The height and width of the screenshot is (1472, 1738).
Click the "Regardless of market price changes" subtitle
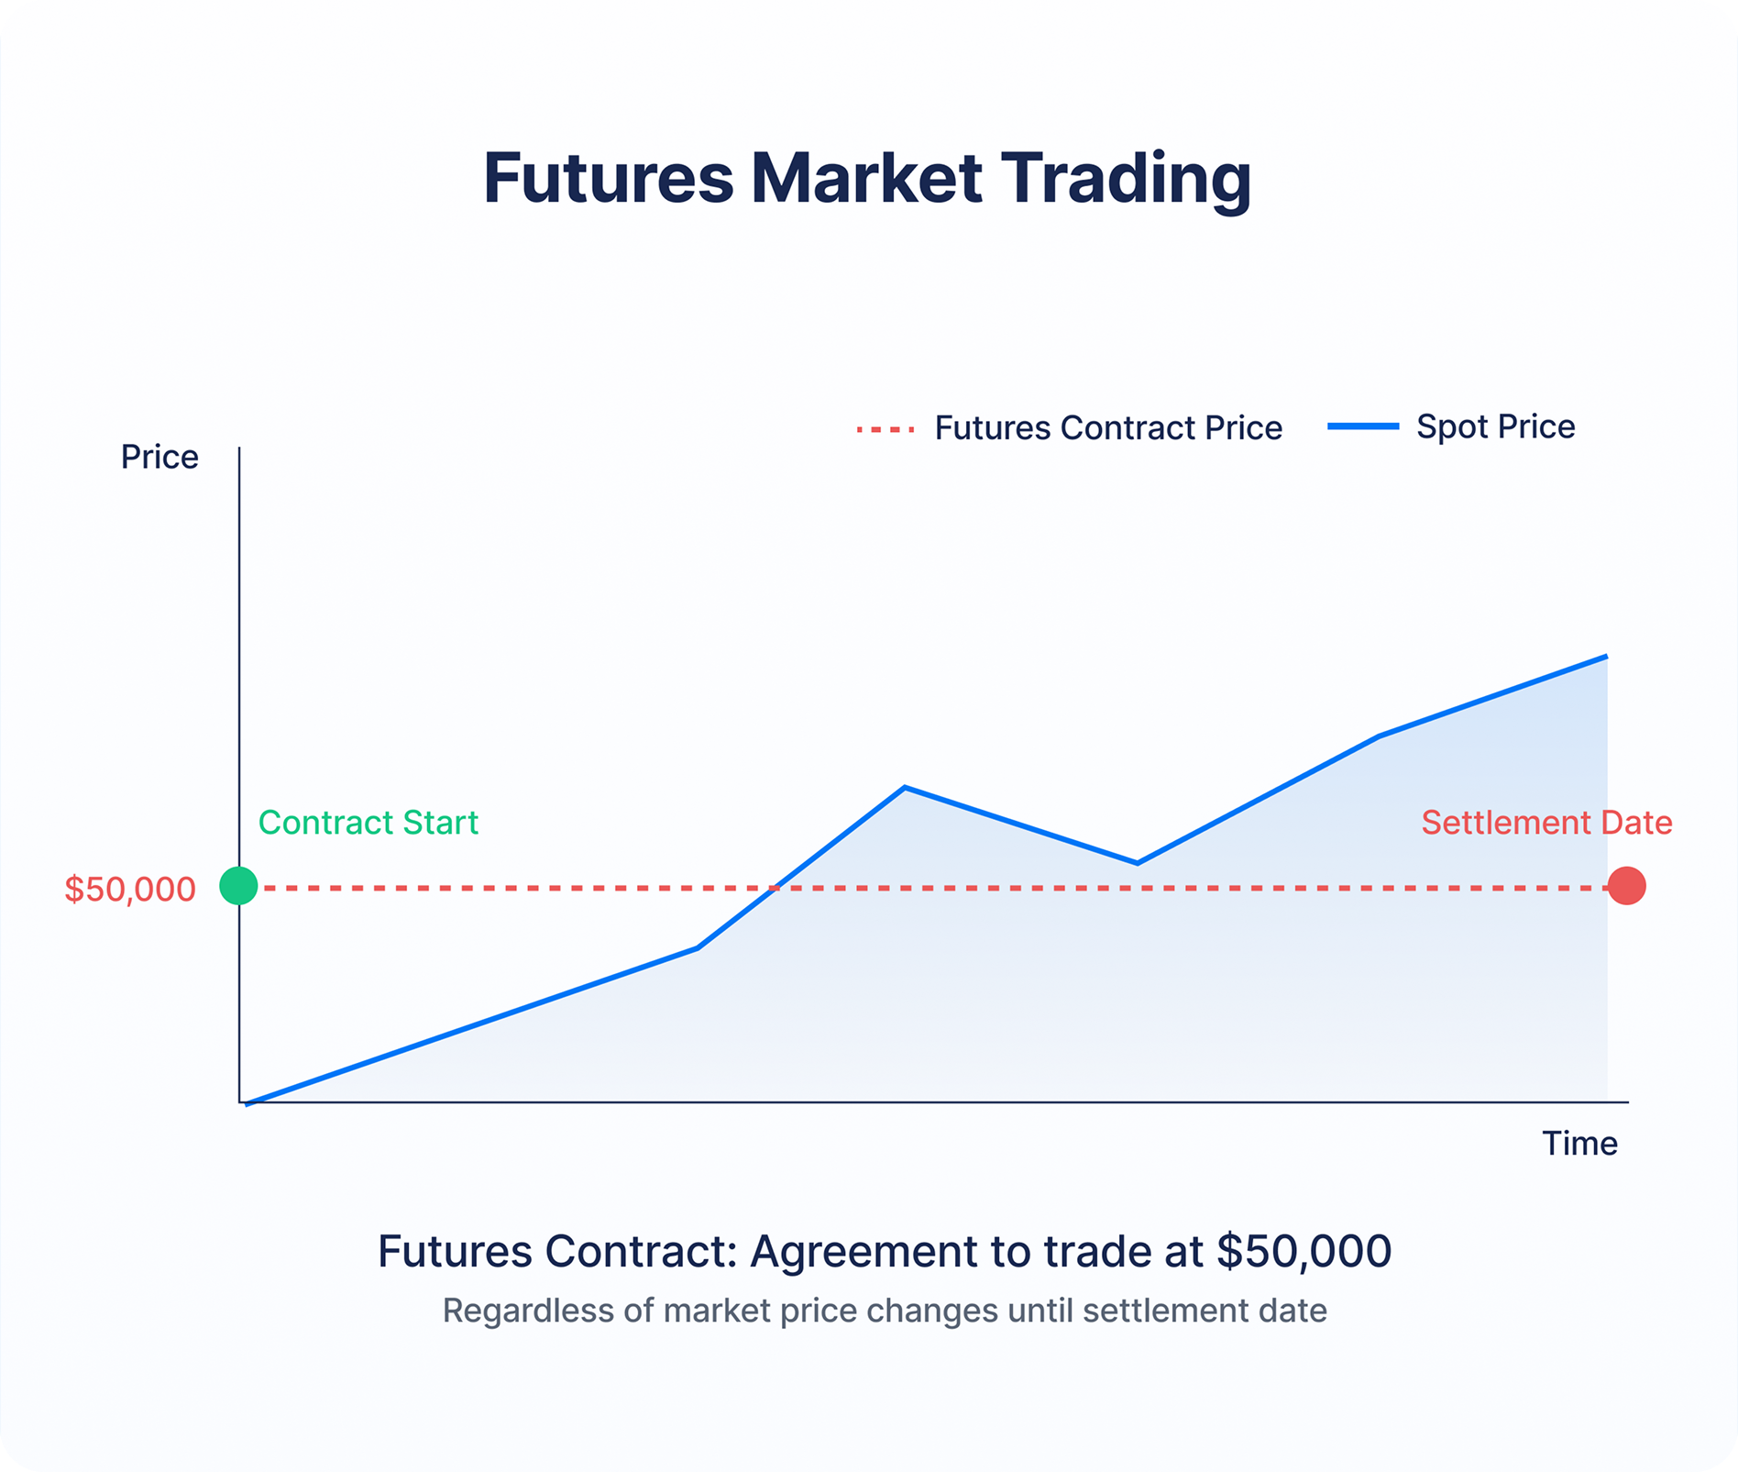(885, 1312)
